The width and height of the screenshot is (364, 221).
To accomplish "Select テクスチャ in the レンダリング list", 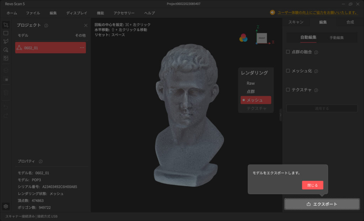I will pyautogui.click(x=256, y=108).
